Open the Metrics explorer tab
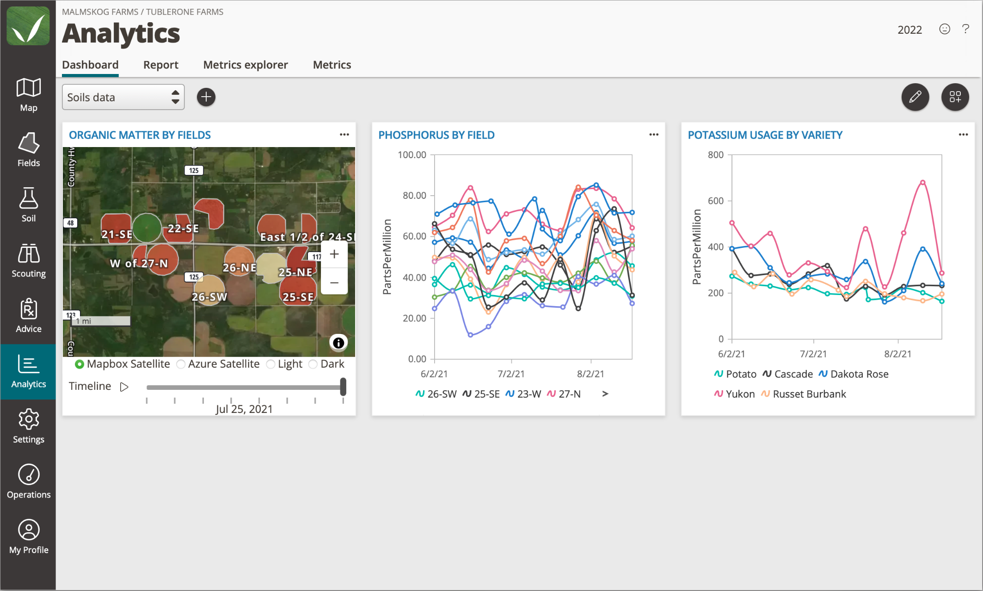This screenshot has width=983, height=591. pyautogui.click(x=246, y=65)
